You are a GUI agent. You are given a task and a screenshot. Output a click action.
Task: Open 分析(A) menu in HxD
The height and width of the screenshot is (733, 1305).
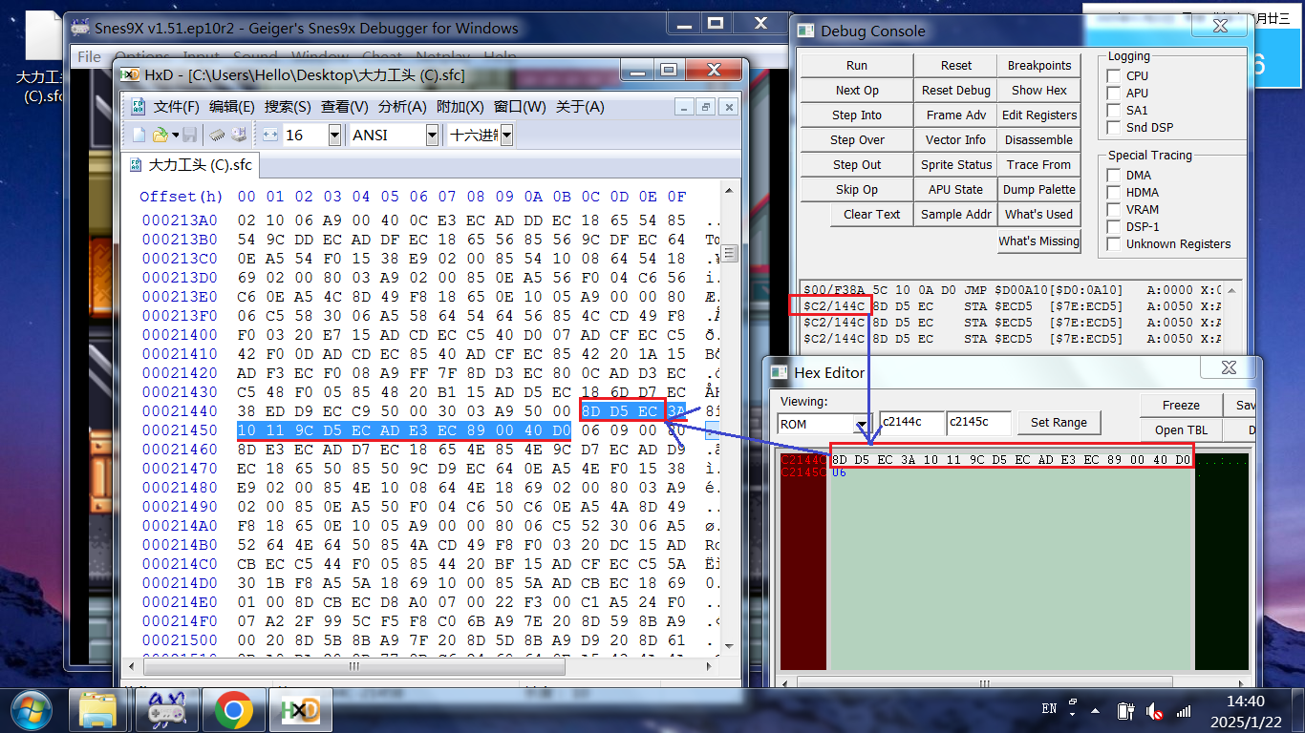(x=402, y=107)
